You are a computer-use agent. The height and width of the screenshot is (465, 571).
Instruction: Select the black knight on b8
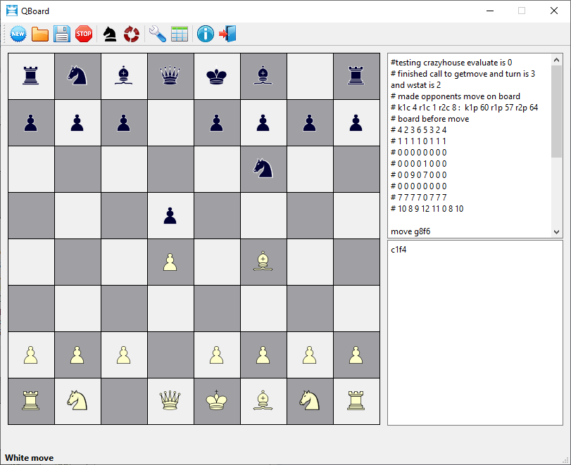tap(77, 76)
